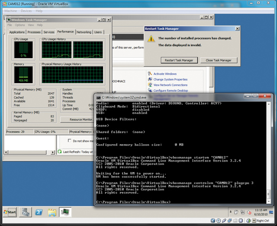Click the Action Center flag tray icon
The width and height of the screenshot is (277, 226).
pos(236,212)
